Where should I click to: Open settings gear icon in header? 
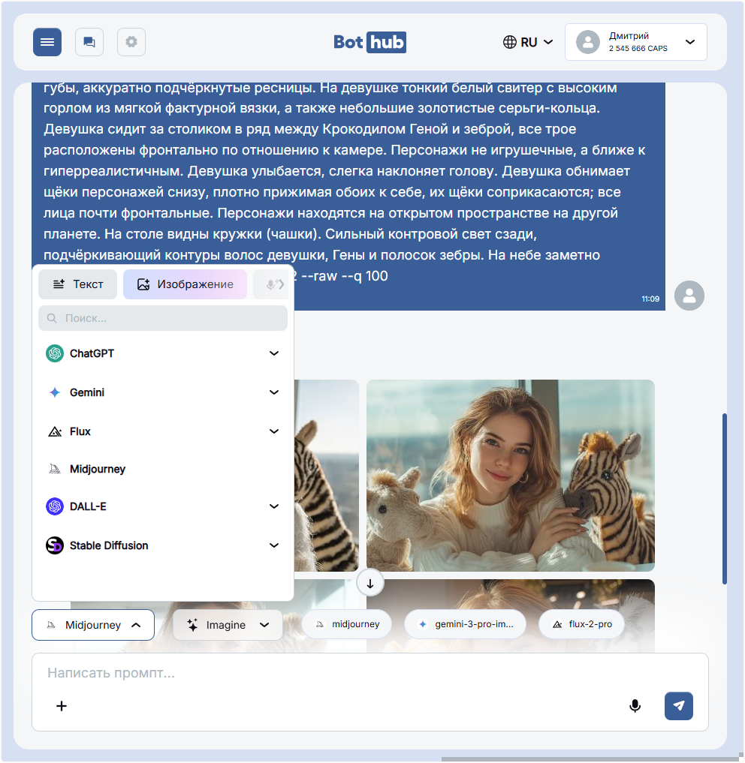pyautogui.click(x=131, y=42)
